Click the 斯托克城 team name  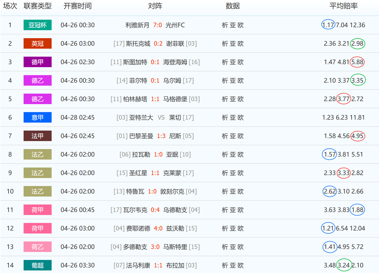tap(138, 43)
